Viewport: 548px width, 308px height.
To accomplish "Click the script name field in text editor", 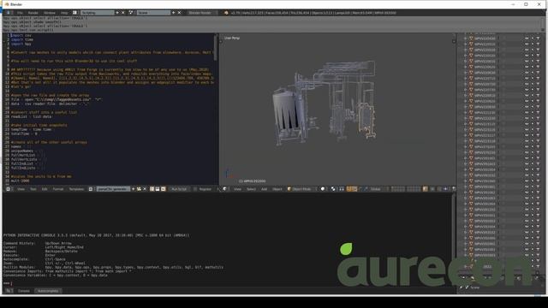I will pos(113,189).
